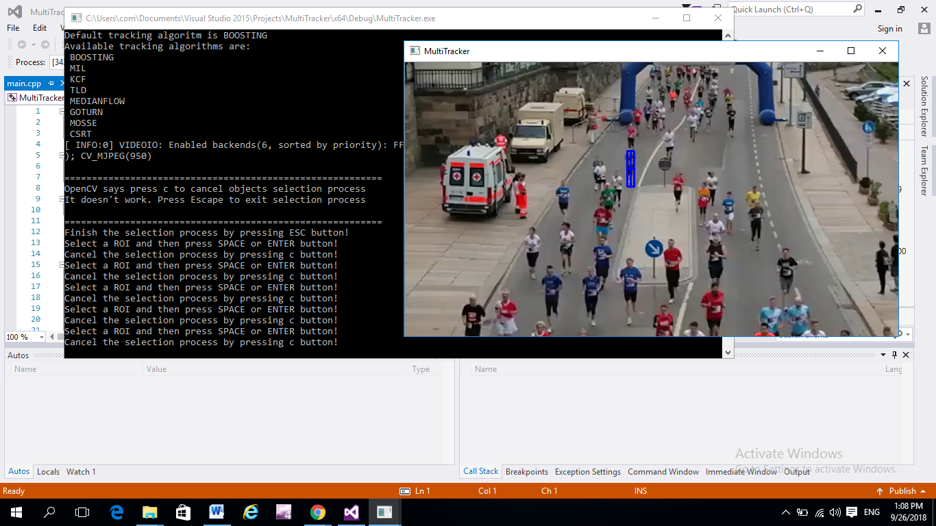The width and height of the screenshot is (936, 526).
Task: Click the Ln 1 status bar entry
Action: coord(422,491)
